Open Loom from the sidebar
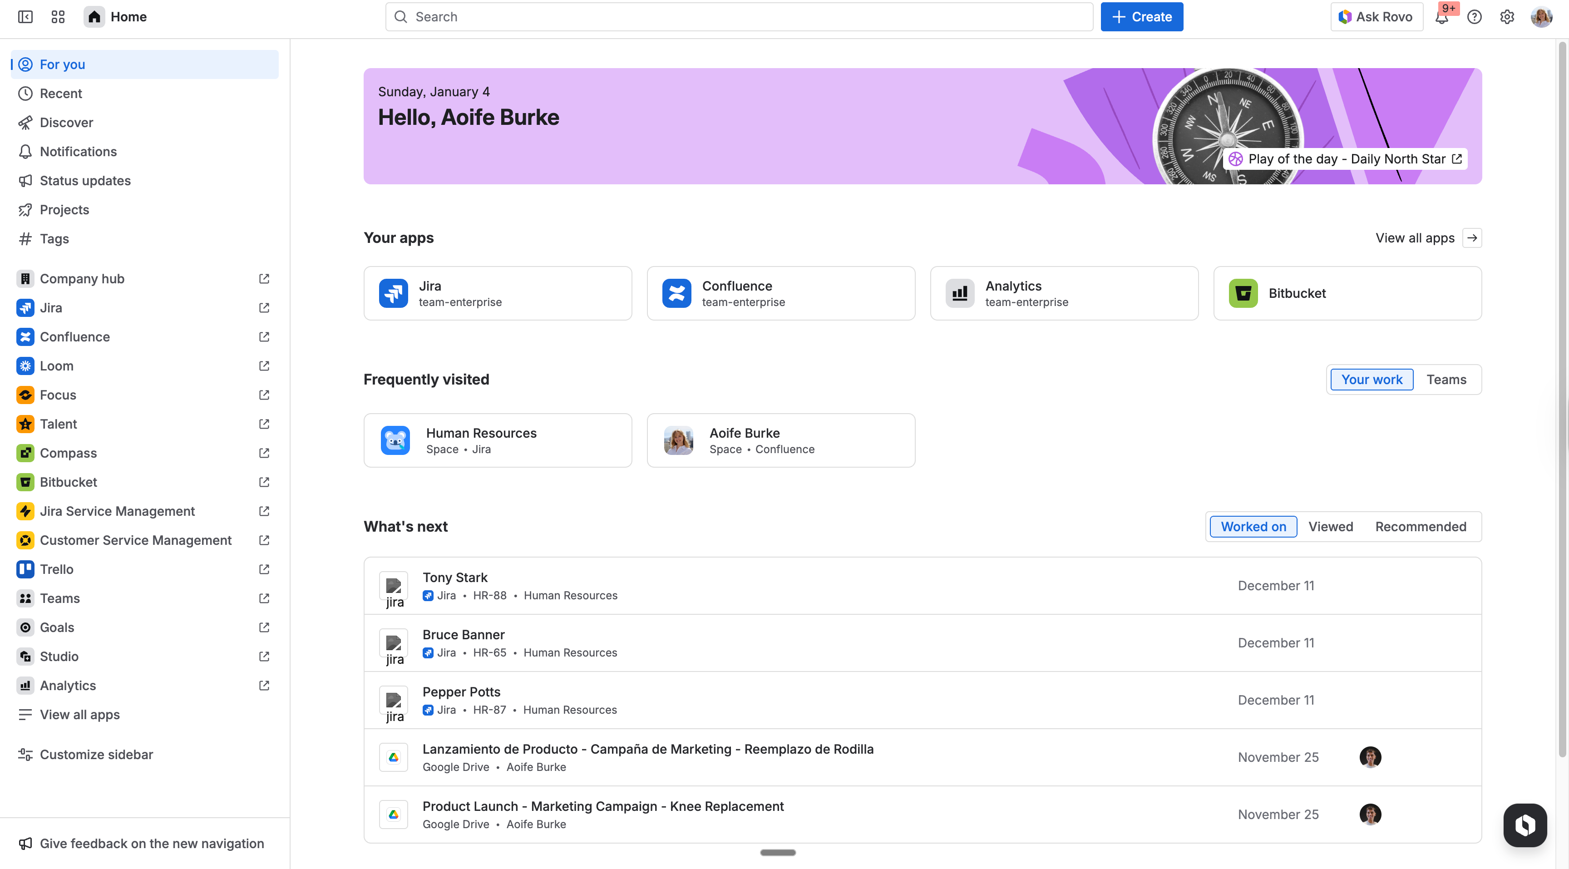The image size is (1569, 869). coord(57,365)
